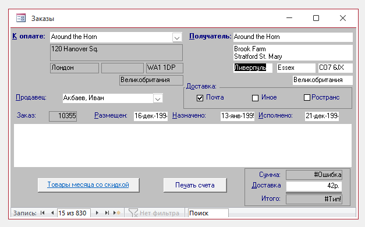Viewport: 365px width, 227px height.
Task: Click the WA1 1DP postal code field
Action: click(x=165, y=68)
